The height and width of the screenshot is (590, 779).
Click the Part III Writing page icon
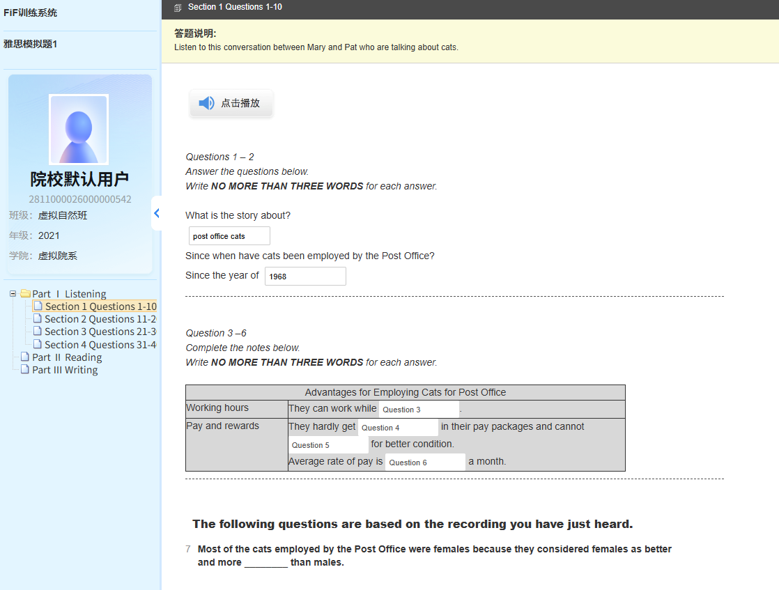[25, 370]
